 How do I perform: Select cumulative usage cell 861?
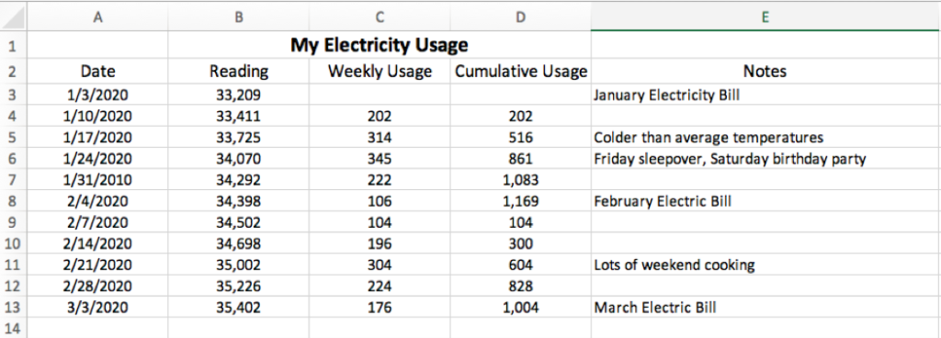520,159
